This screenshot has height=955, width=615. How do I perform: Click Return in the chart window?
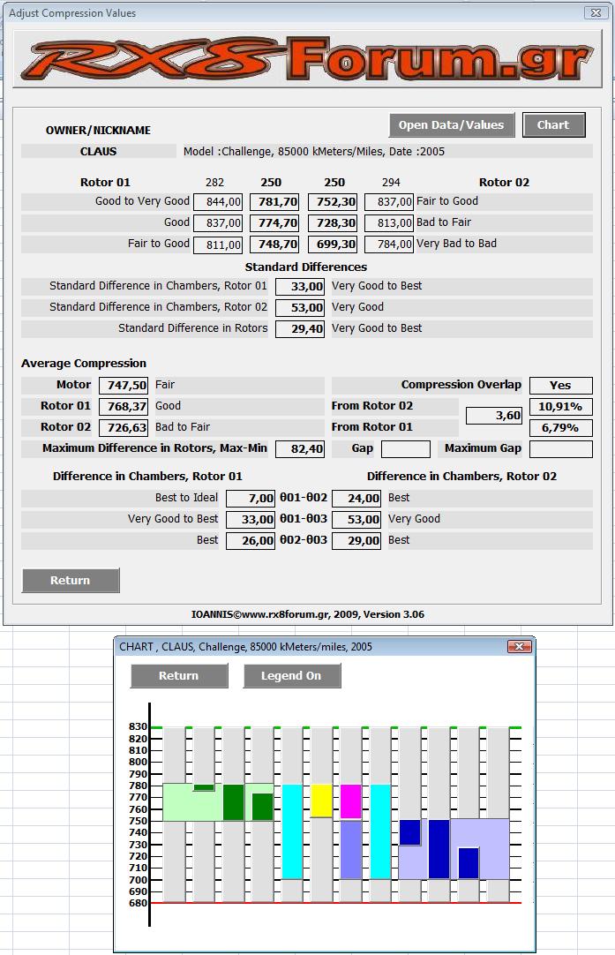point(178,675)
